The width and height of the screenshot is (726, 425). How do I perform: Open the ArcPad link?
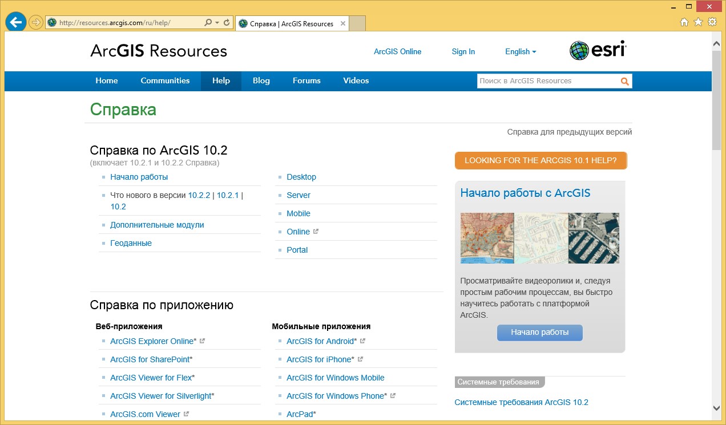300,414
